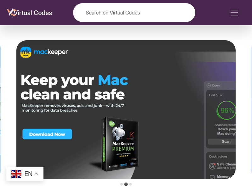Select the first carousel dot
This screenshot has width=252, height=189.
coord(122,184)
